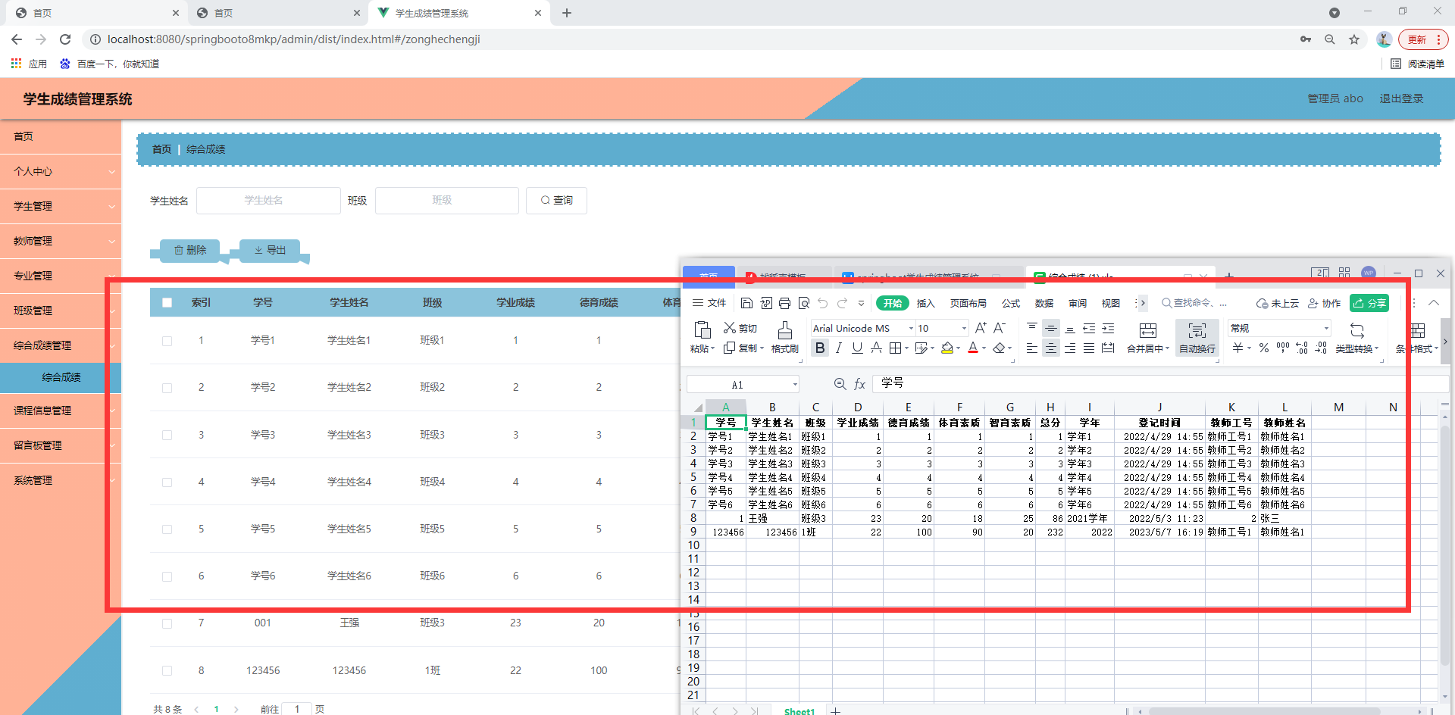Check the checkbox for row 学号1
This screenshot has height=715, width=1455.
[167, 341]
